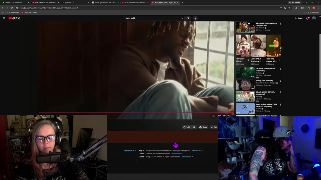This screenshot has height=180, width=321.
Task: Clear the 'myles smith' search text
Action: tap(182, 18)
